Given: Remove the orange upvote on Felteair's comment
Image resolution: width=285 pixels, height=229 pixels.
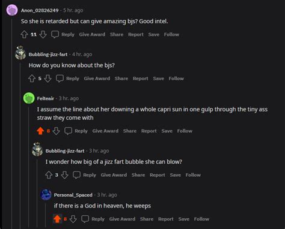Looking at the screenshot, I should pos(40,131).
